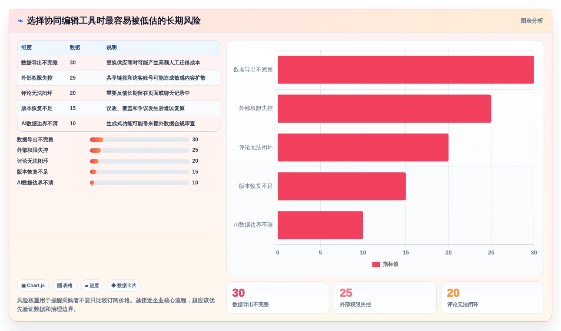Click y-axis label 外部权限失控 in chart

pos(256,108)
